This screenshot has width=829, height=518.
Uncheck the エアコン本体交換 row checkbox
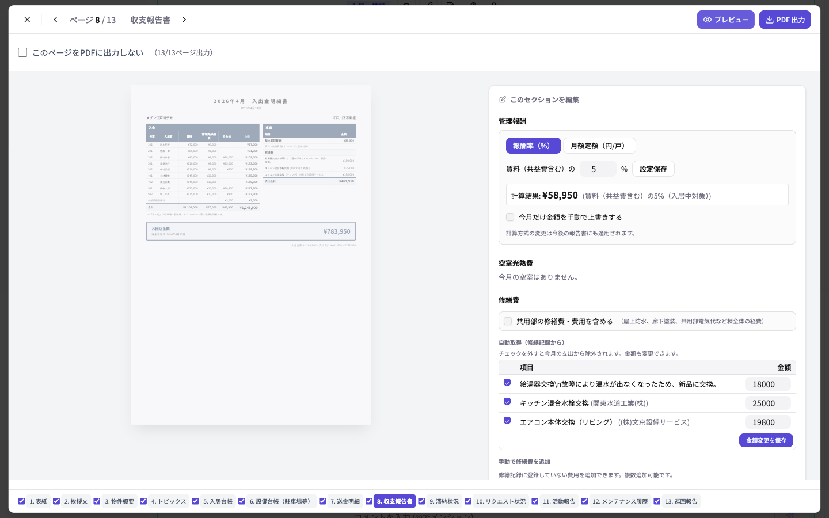tap(507, 420)
